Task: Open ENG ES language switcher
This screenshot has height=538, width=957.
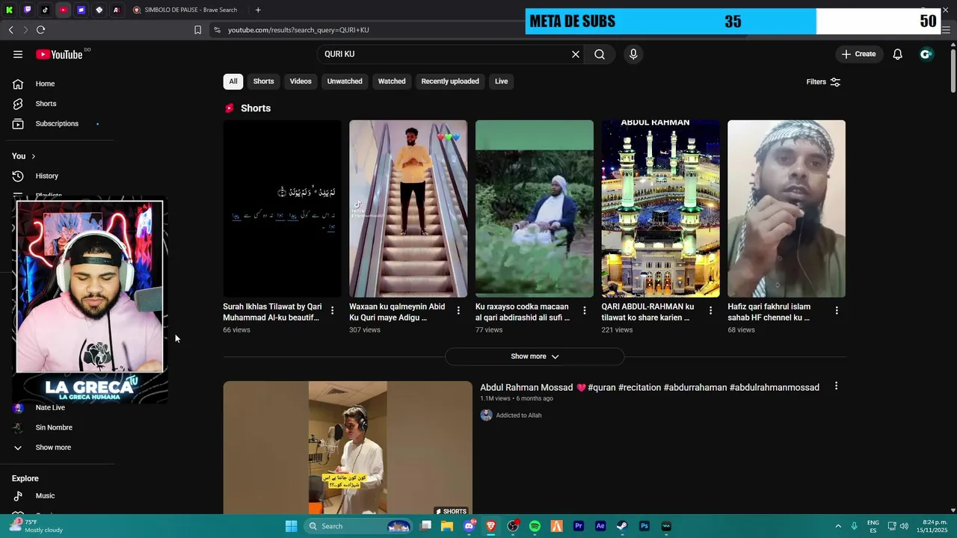Action: 873,526
